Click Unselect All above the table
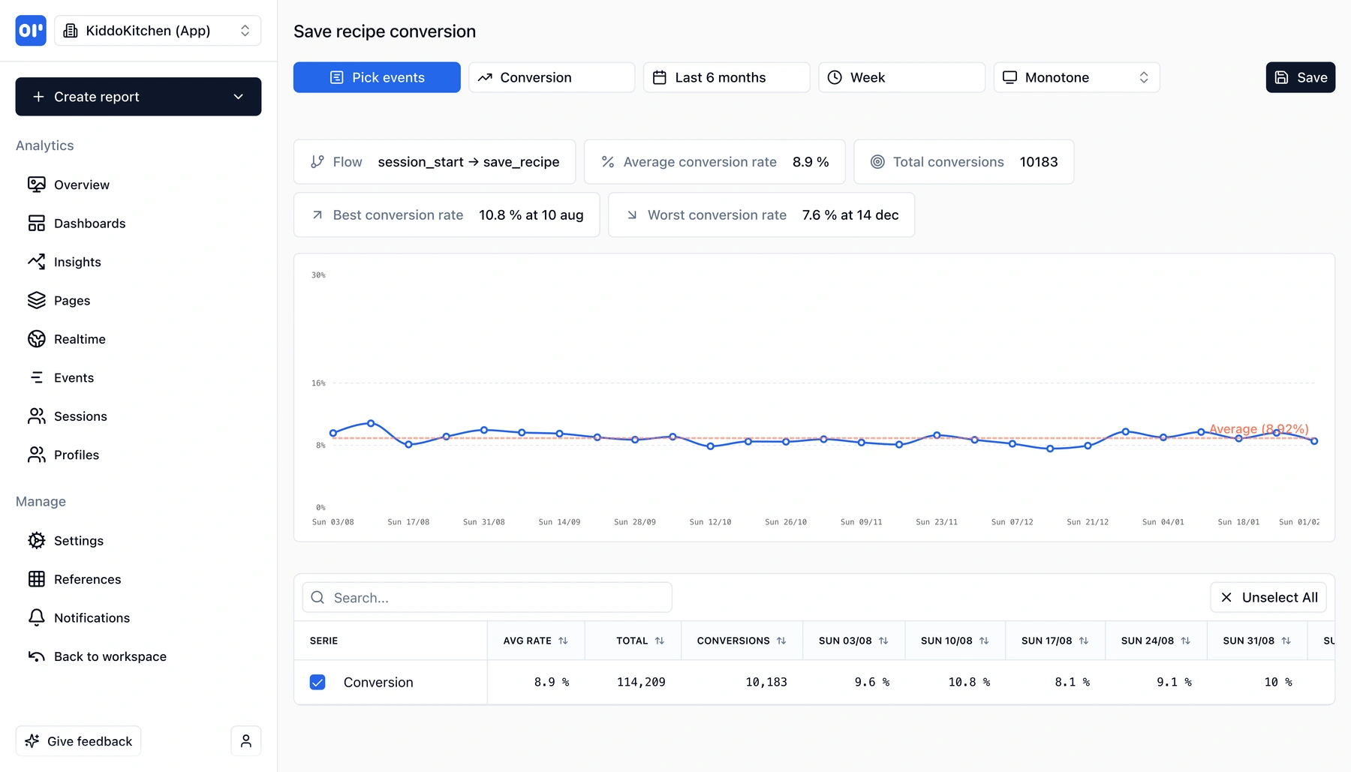Screen dimensions: 1351x772 click(x=1268, y=597)
